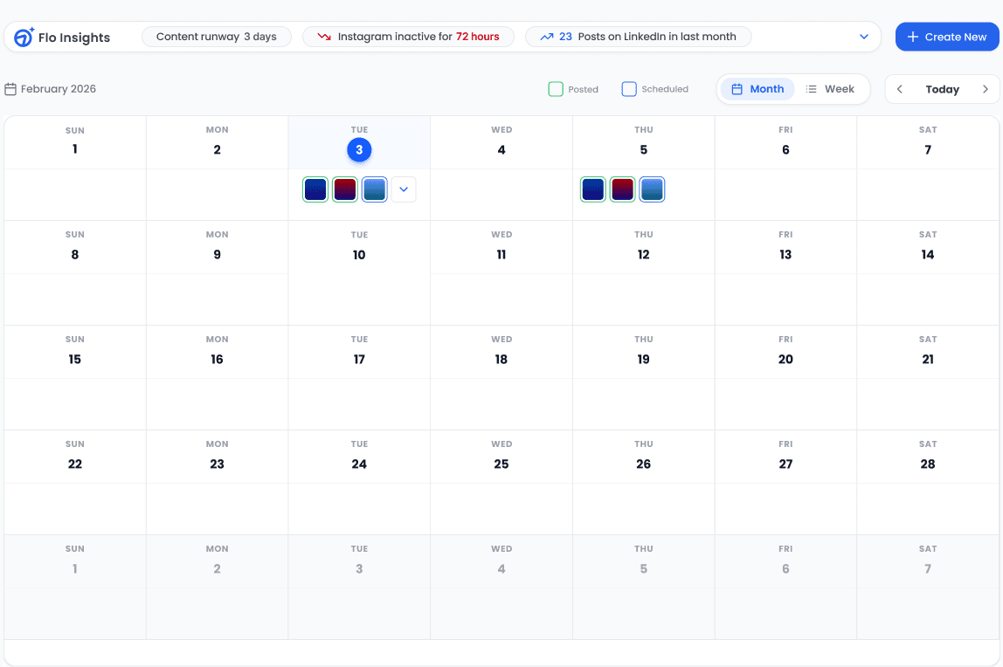Switch to Week view
The height and width of the screenshot is (667, 1003).
(830, 89)
